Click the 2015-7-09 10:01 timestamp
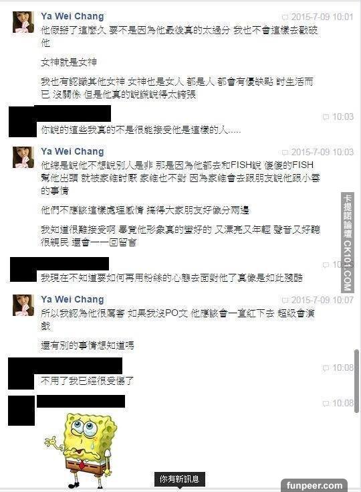 pyautogui.click(x=322, y=17)
